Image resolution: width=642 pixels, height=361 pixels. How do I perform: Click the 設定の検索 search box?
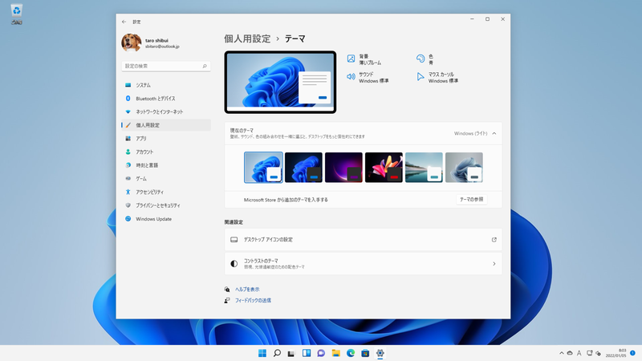166,66
